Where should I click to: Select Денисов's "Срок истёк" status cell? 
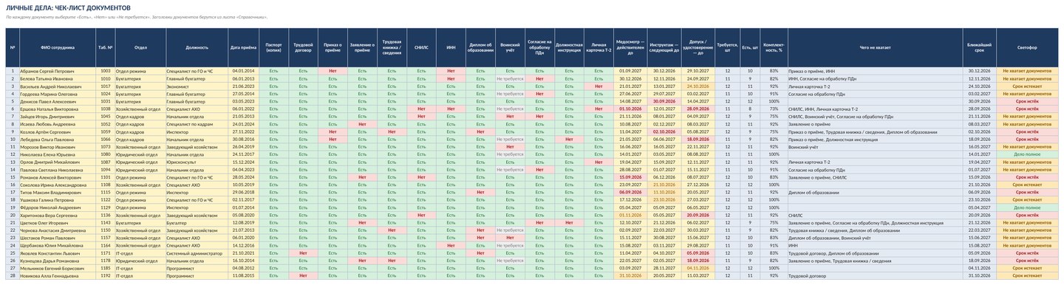tap(1027, 101)
